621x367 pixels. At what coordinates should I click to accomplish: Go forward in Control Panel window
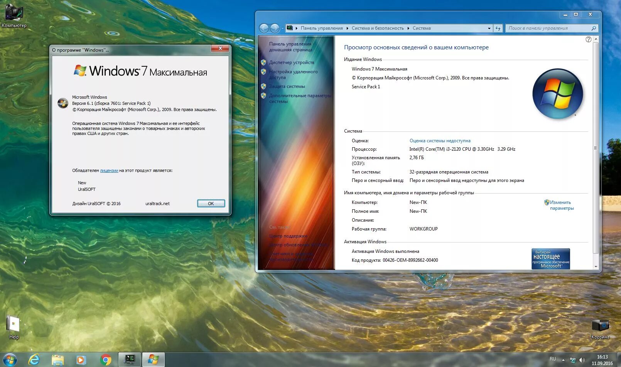point(275,28)
